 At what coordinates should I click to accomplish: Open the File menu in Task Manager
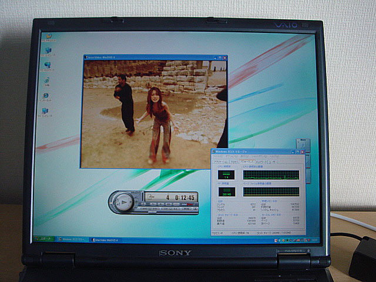click(218, 156)
